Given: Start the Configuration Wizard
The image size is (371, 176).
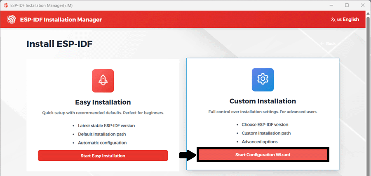Looking at the screenshot, I should (x=263, y=155).
